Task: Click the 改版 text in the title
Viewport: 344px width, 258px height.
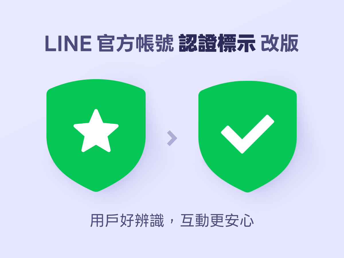Action: coord(280,44)
